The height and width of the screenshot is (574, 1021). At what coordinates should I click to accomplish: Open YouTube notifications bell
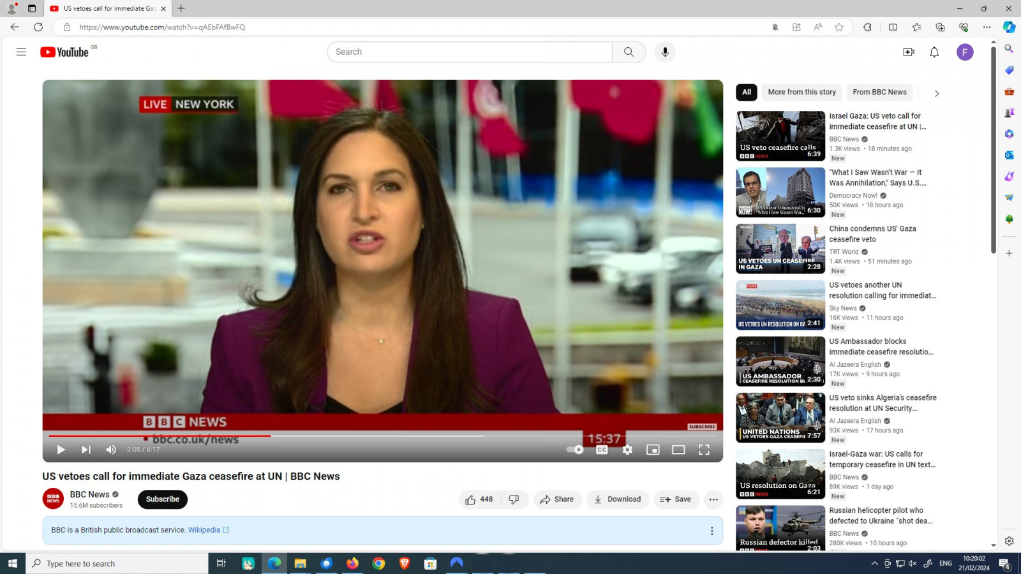(x=934, y=52)
